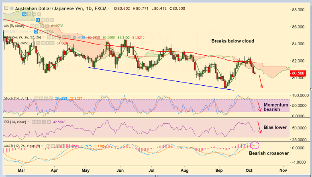Open dropdown arrow next to Vol indicator
312x177 pixels.
coord(18,14)
